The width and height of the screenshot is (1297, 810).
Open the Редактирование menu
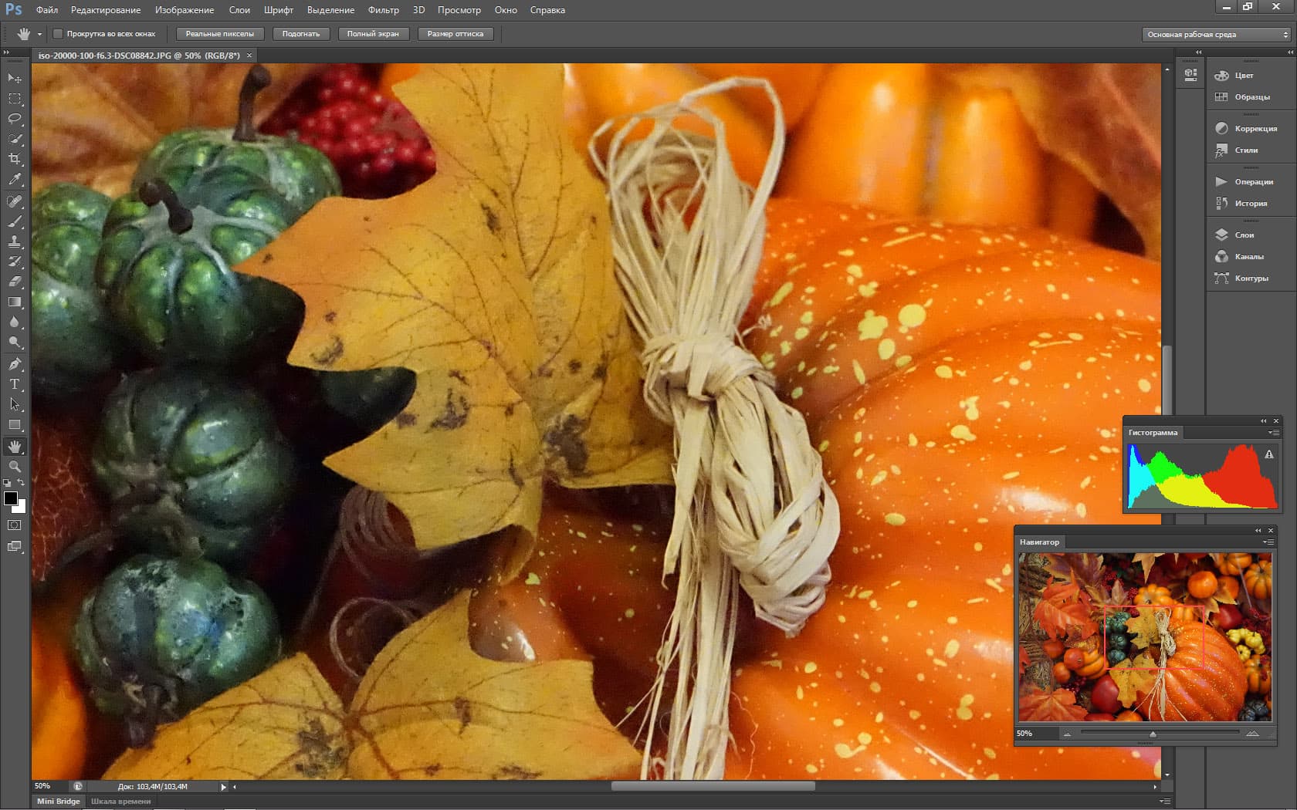[106, 10]
